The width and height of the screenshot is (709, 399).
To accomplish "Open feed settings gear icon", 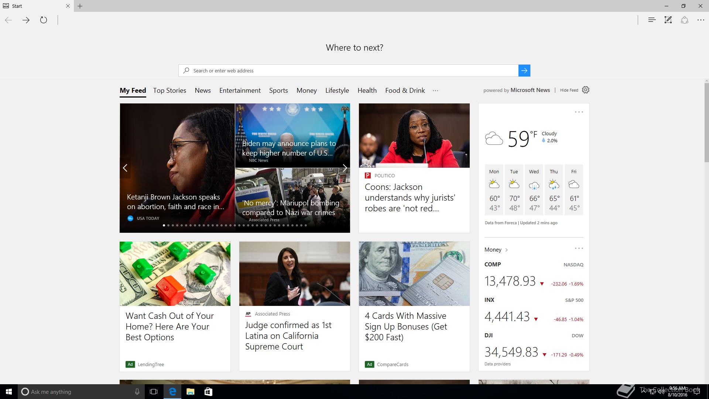I will 586,90.
